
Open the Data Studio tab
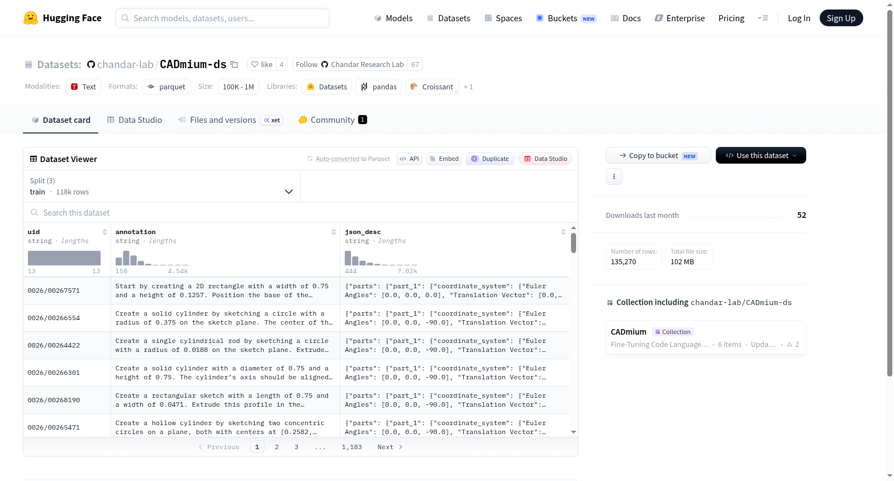(135, 120)
